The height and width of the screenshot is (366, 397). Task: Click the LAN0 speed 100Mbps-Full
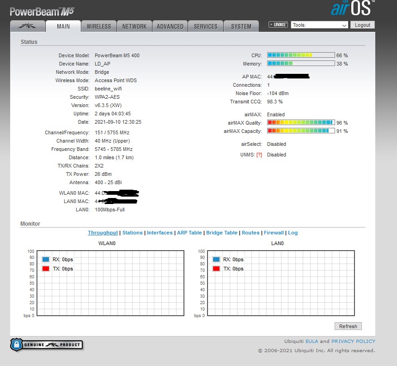(110, 210)
